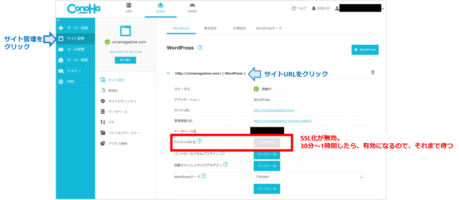
Task: Click the stopwatch icon for 高速化
Action: pos(103,91)
